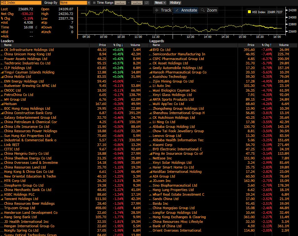Click the Time Range start time field

coord(120,3)
